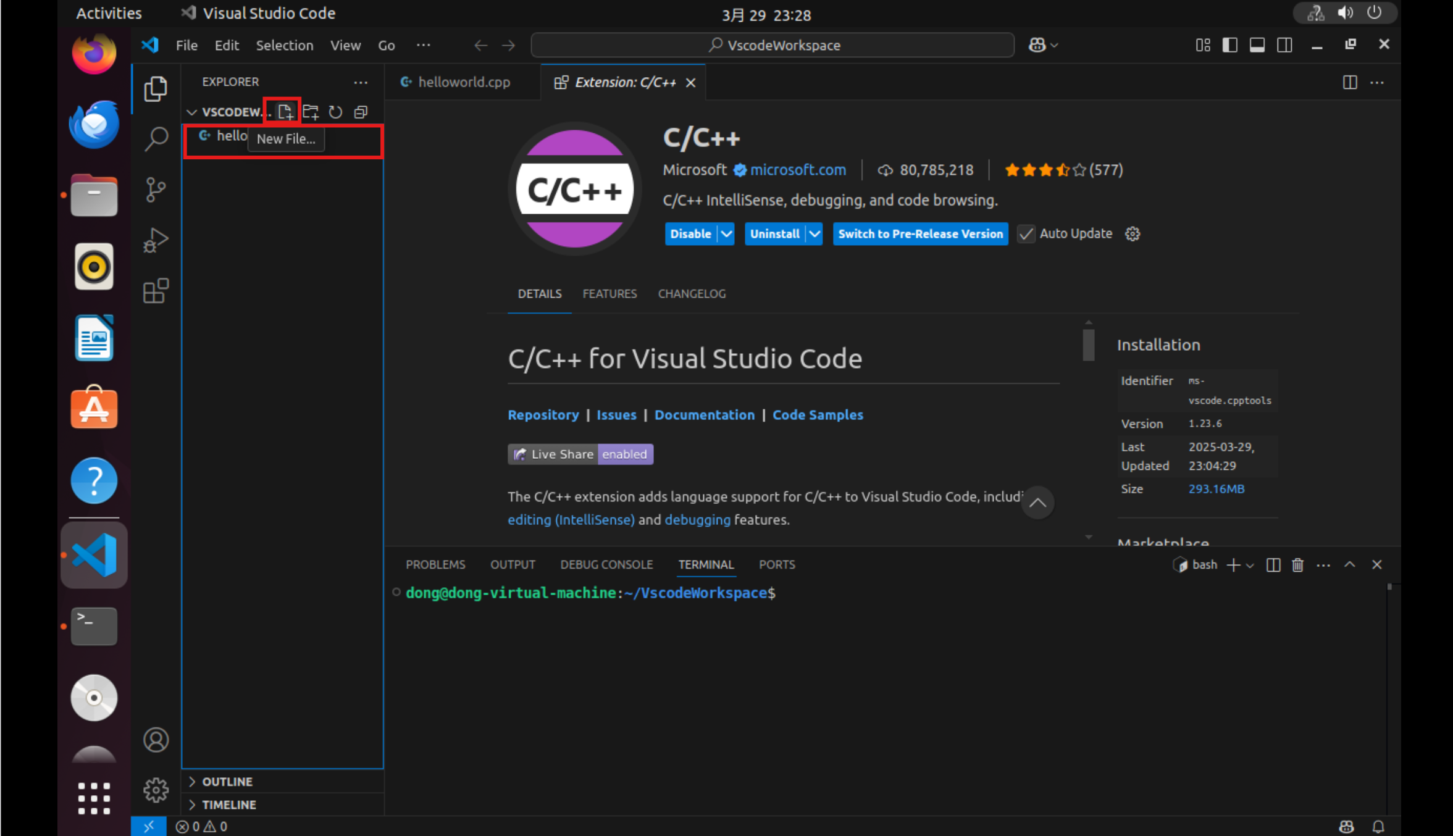Split the bash terminal
The image size is (1453, 836).
(x=1273, y=564)
